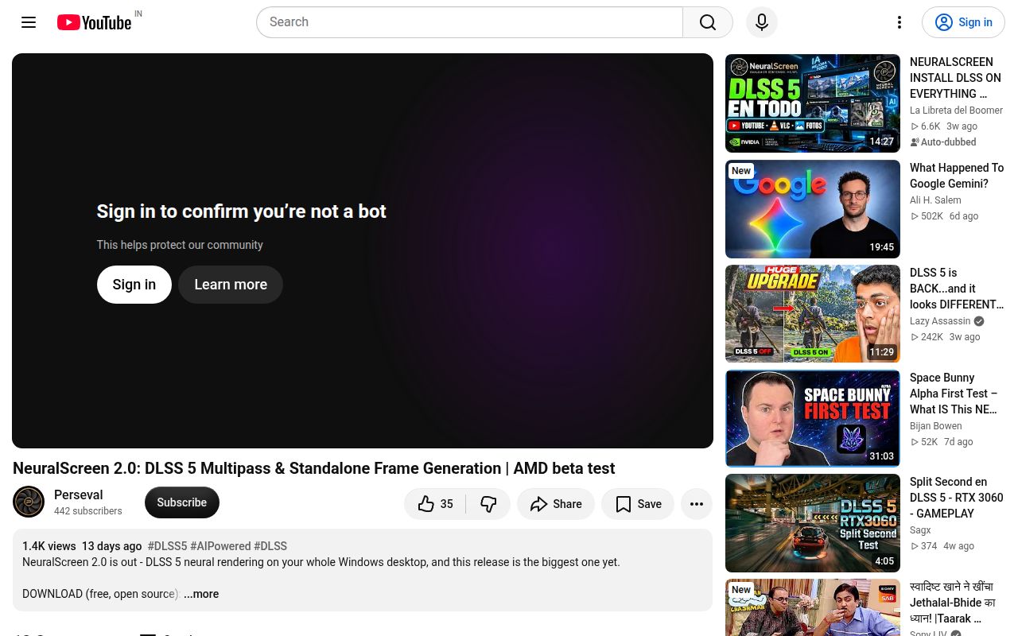Open Perseval channel avatar
Screen dimensions: 1018x636
click(x=29, y=502)
